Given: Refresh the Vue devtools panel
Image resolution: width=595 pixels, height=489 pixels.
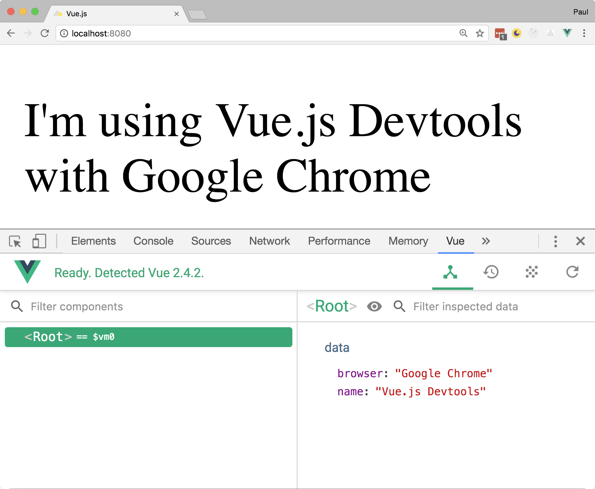Looking at the screenshot, I should (572, 272).
